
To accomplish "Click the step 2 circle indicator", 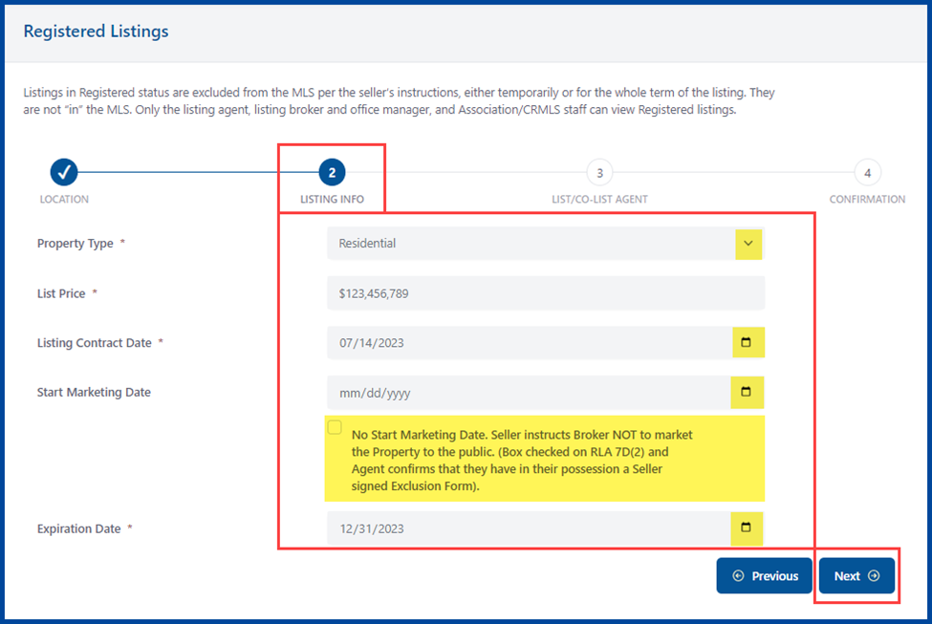I will click(332, 173).
